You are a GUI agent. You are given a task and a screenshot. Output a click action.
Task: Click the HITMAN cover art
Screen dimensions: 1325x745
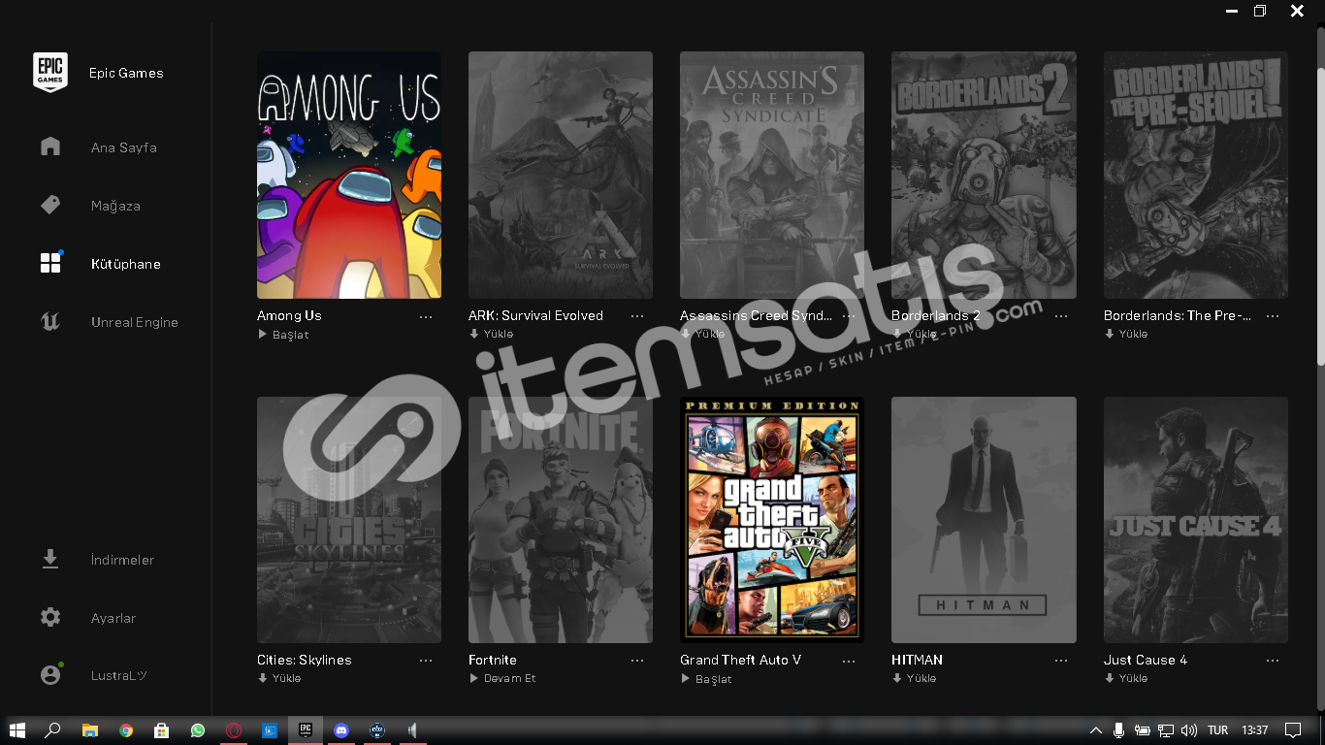[x=984, y=519]
